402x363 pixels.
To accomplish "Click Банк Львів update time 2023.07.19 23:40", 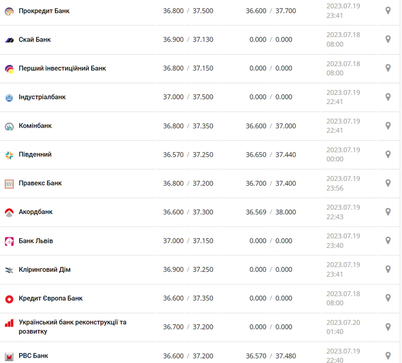I will [343, 241].
